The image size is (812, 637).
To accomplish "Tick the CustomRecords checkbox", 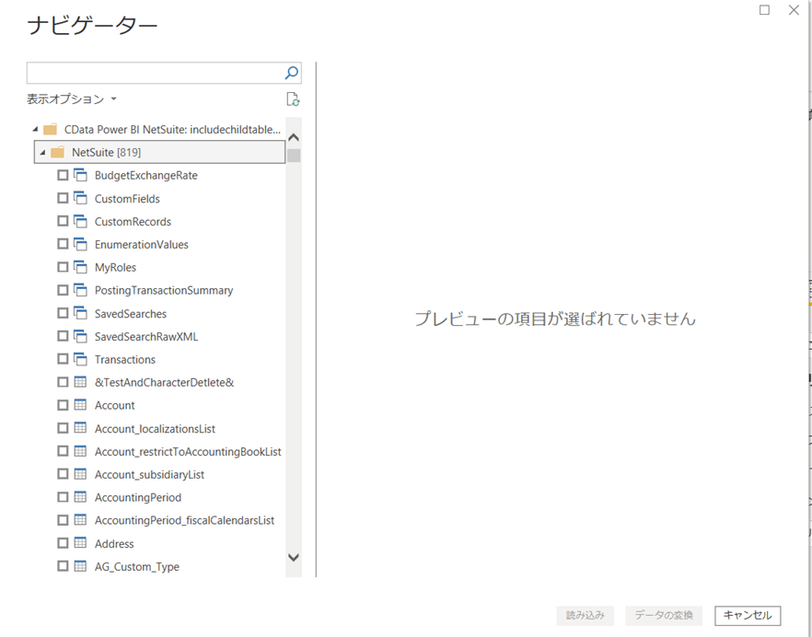I will (63, 221).
